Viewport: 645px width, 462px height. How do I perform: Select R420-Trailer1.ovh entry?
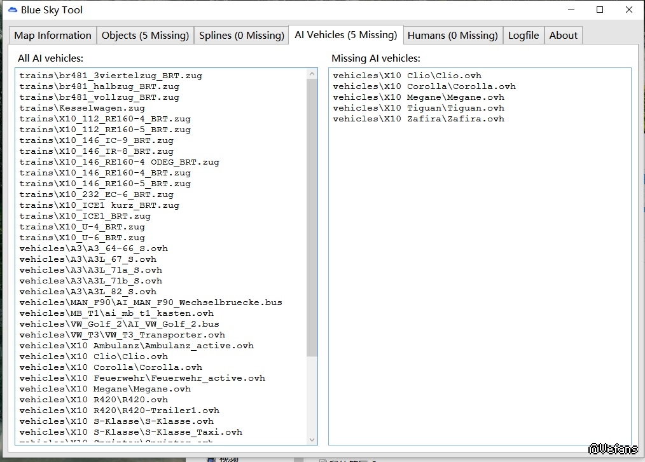coord(120,411)
